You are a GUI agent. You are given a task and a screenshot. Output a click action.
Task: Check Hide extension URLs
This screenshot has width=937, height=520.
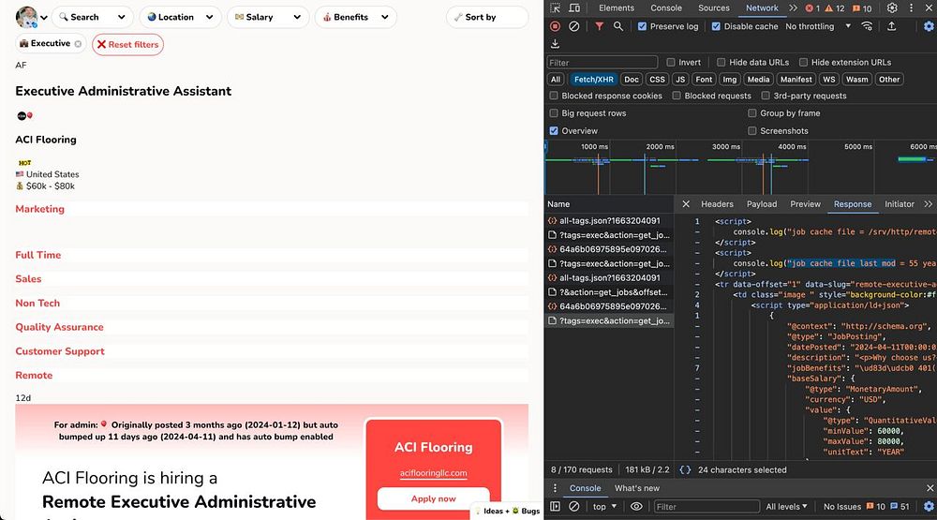tap(804, 62)
